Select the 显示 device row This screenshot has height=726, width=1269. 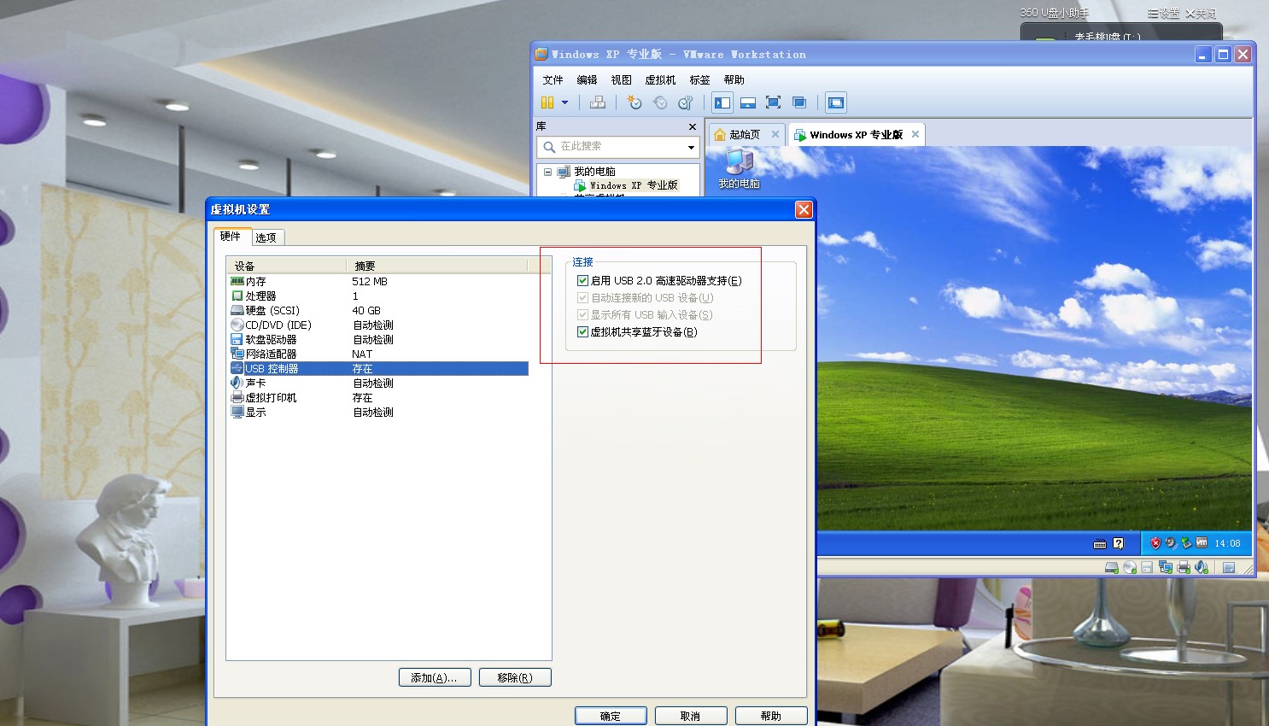tap(378, 412)
